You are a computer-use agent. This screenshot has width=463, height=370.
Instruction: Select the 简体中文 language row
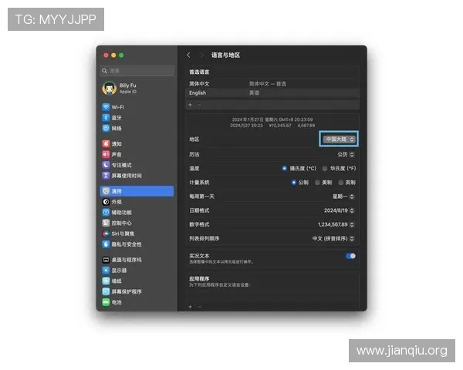(272, 83)
